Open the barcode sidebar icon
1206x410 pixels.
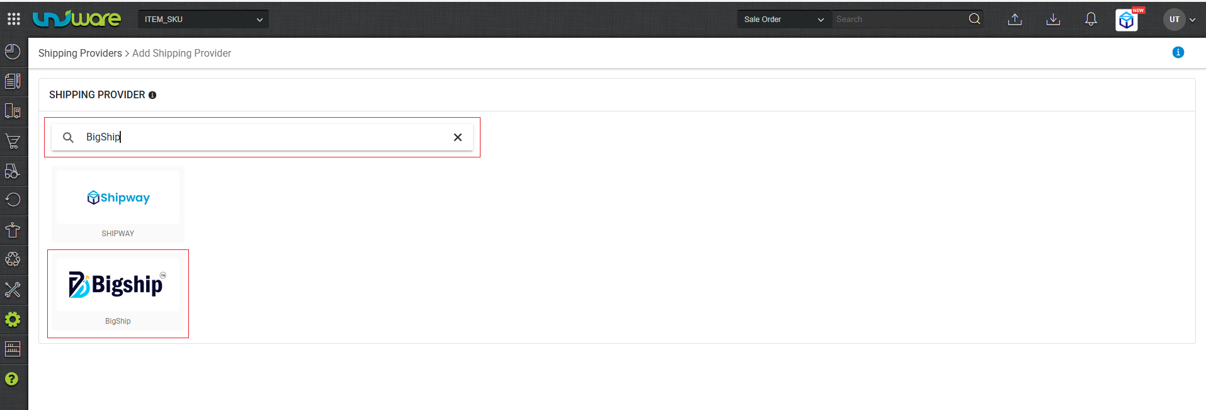click(13, 349)
